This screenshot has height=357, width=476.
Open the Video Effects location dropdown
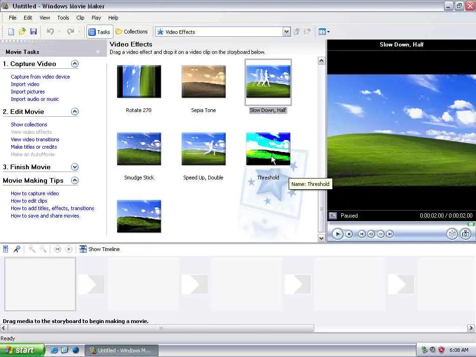coord(286,32)
